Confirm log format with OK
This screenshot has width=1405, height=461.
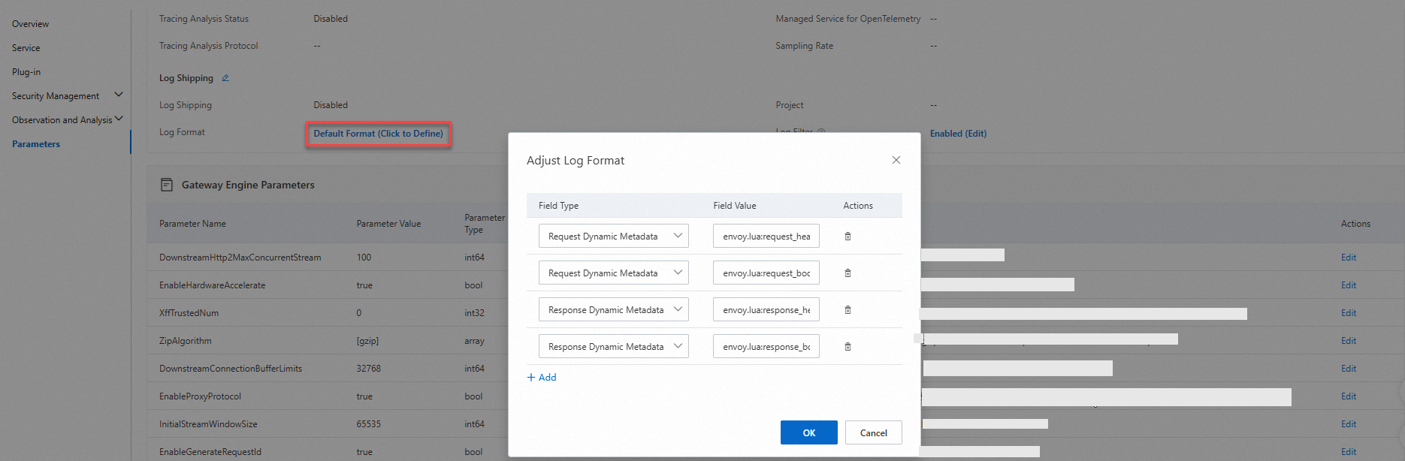click(808, 432)
